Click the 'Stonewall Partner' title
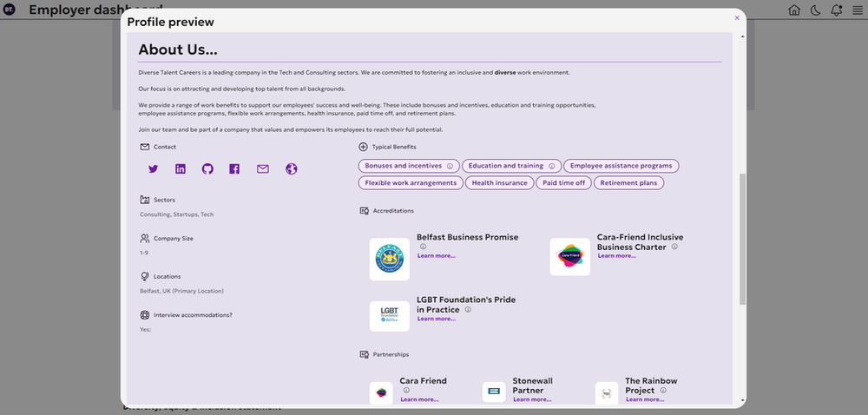This screenshot has height=415, width=868. (x=533, y=385)
